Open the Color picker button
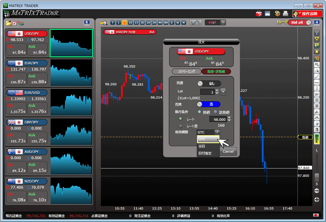326x222 pixels. [317, 139]
